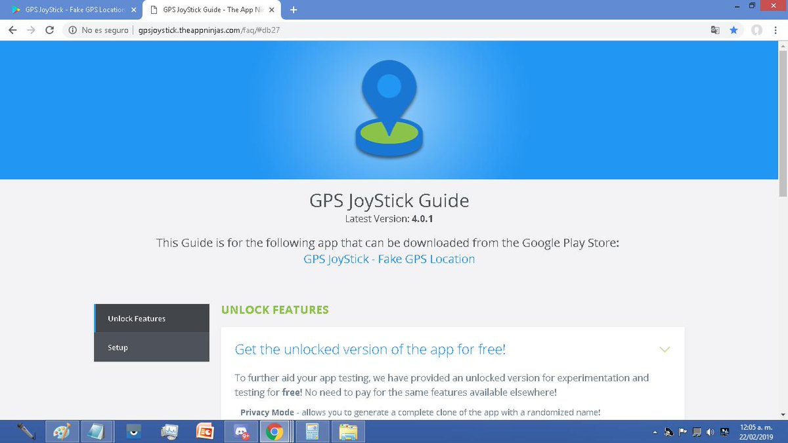Viewport: 788px width, 443px height.
Task: Open PowerPoint from the taskbar
Action: pos(206,432)
